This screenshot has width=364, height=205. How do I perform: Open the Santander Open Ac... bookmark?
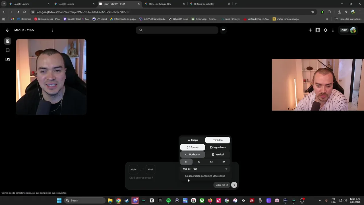click(256, 19)
